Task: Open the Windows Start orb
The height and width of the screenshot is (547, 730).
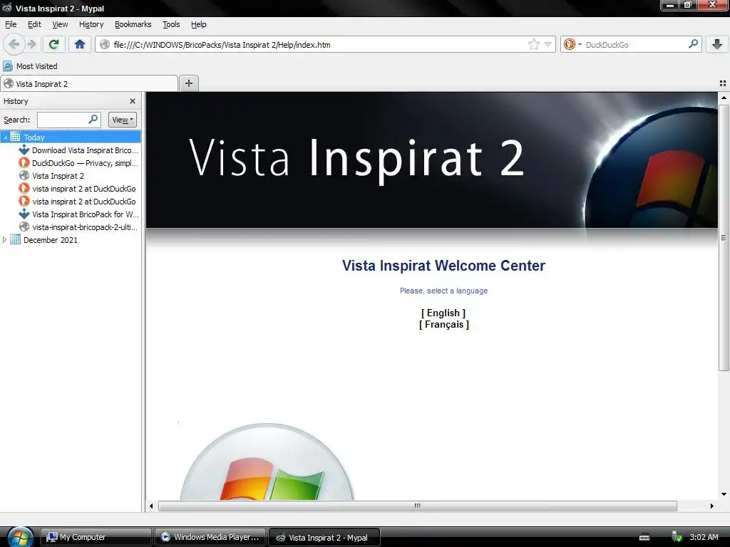Action: [20, 537]
